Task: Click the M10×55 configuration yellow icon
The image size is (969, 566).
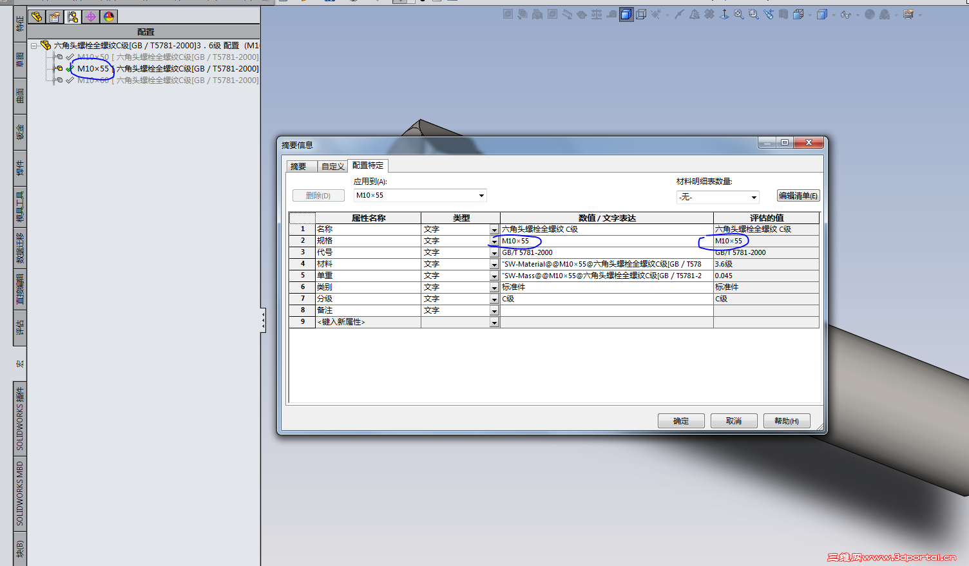Action: (x=59, y=68)
